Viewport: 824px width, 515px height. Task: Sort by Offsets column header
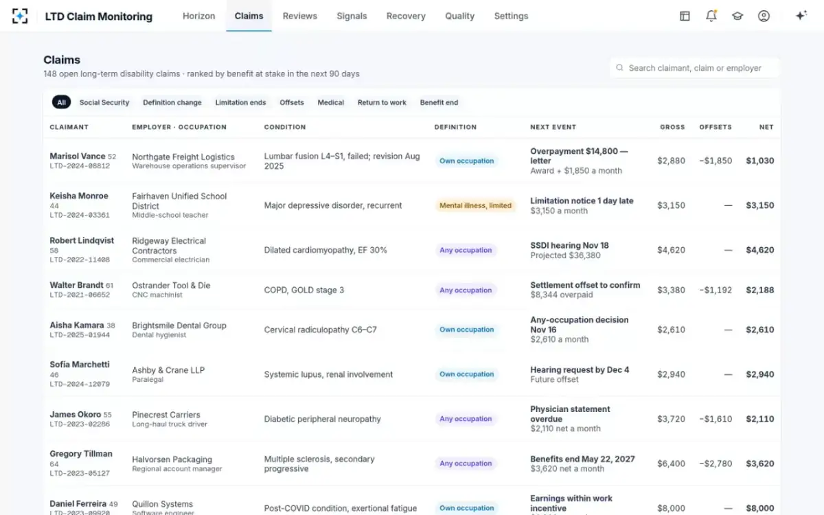[716, 127]
